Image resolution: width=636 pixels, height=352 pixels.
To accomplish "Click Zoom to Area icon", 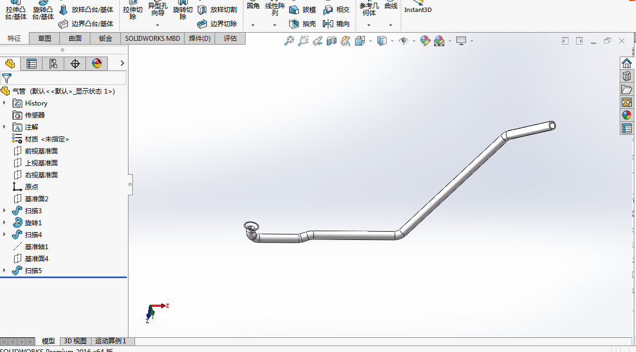I will (303, 41).
